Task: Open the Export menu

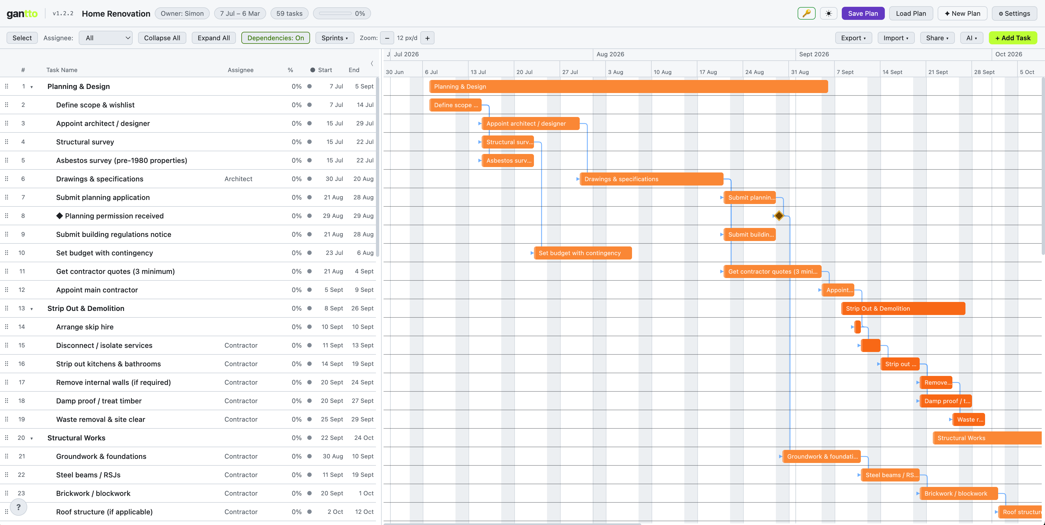Action: coord(853,38)
